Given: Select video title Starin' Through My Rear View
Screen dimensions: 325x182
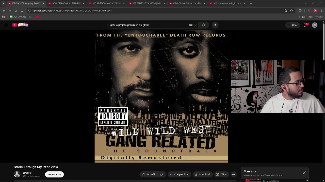Looking at the screenshot, I should click(x=36, y=167).
